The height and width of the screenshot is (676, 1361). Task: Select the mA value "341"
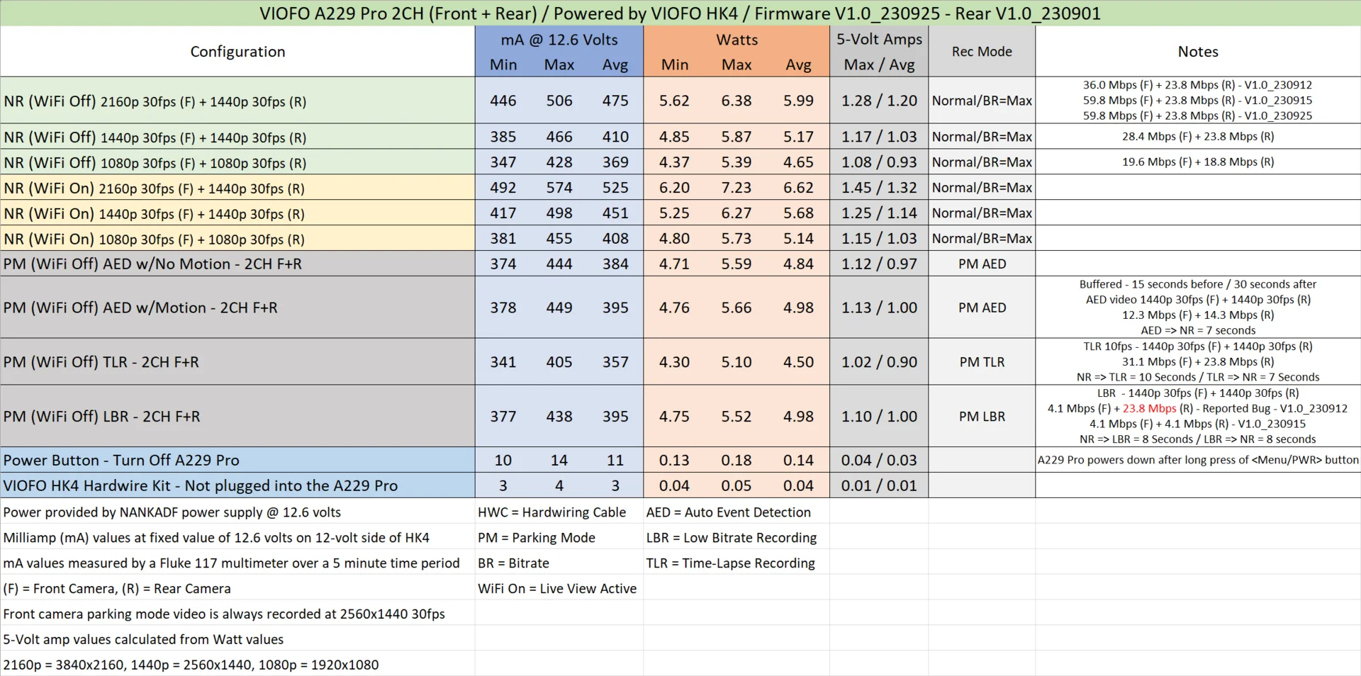(503, 362)
